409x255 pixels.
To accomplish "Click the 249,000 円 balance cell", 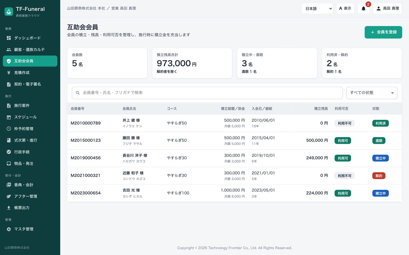I will click(317, 158).
